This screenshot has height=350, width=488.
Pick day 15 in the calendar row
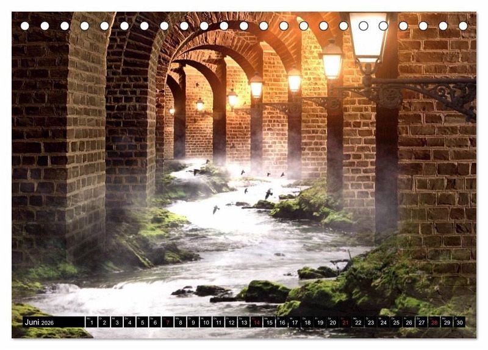click(x=269, y=322)
